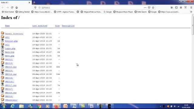194x109 pixels.
Task: Click the document icon beside Math.htm
Action: pyautogui.click(x=2, y=51)
